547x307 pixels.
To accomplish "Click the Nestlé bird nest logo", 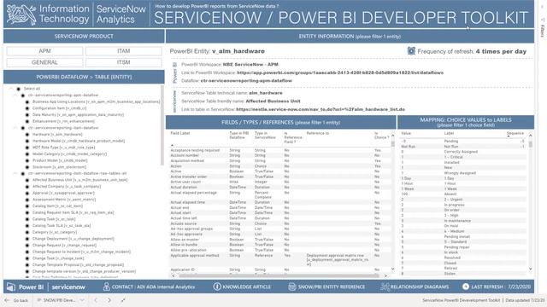I will (21, 14).
